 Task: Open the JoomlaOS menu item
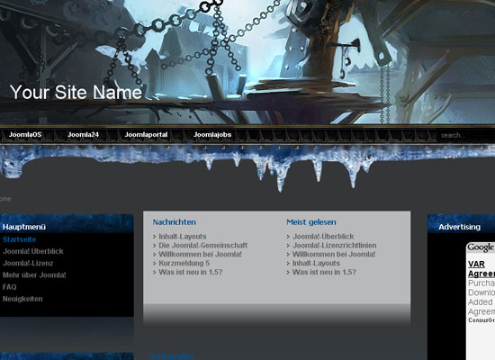[x=25, y=134]
